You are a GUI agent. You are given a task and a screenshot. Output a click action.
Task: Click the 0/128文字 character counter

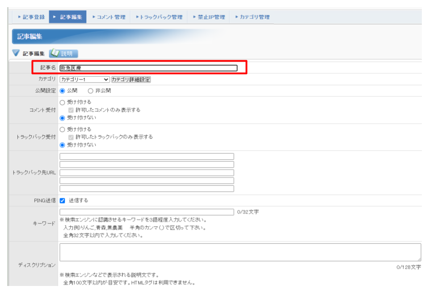409,267
